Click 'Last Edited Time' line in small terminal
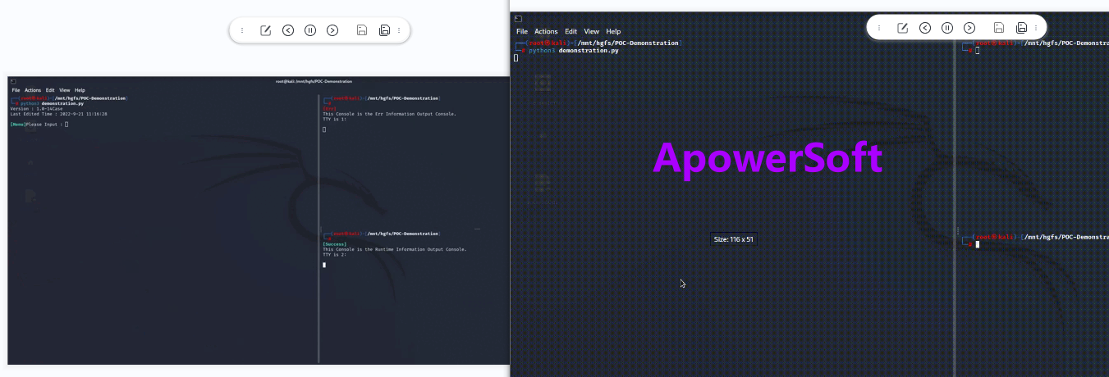 [58, 114]
